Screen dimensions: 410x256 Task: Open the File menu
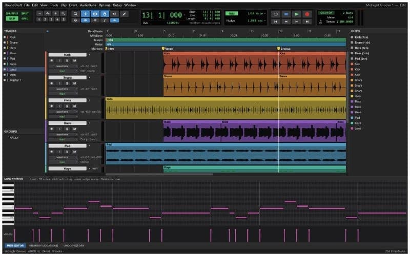(x=27, y=5)
